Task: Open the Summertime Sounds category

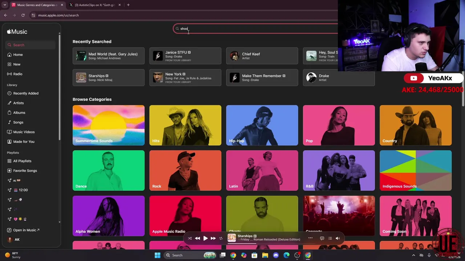Action: [109, 125]
